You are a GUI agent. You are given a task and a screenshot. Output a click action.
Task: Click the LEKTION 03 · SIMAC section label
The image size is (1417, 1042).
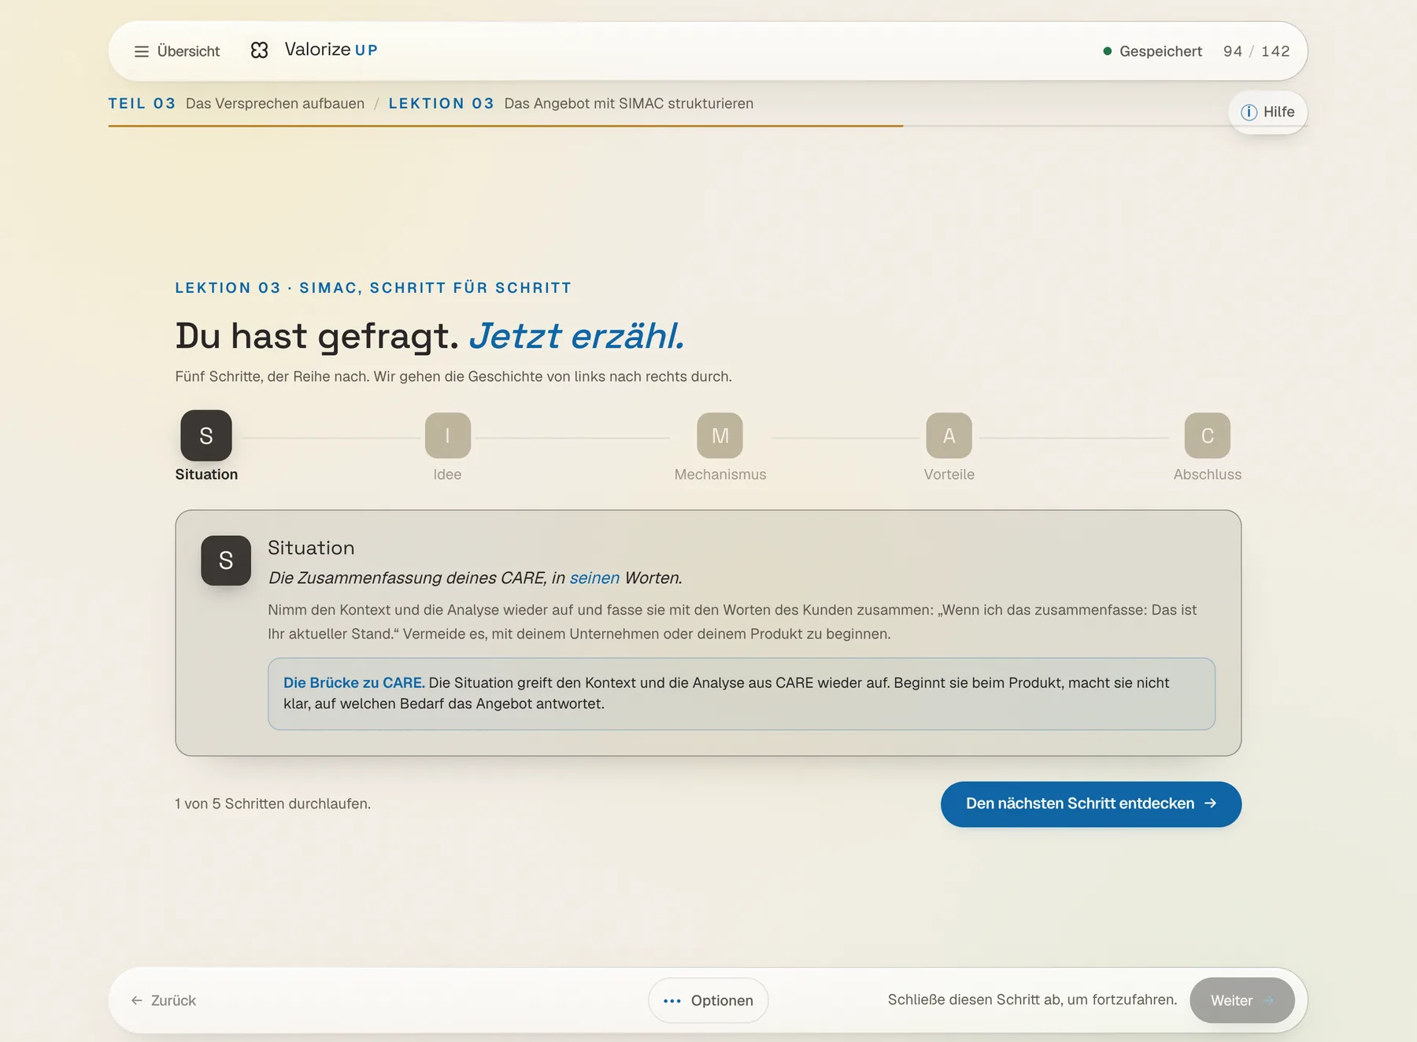373,288
